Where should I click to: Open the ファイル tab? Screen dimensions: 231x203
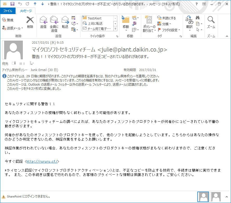click(8, 11)
